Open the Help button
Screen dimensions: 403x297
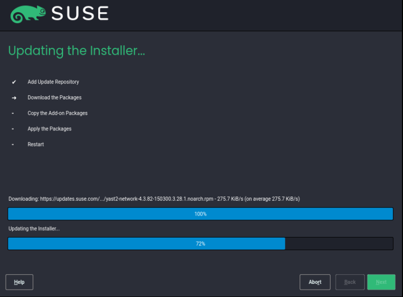pos(19,282)
